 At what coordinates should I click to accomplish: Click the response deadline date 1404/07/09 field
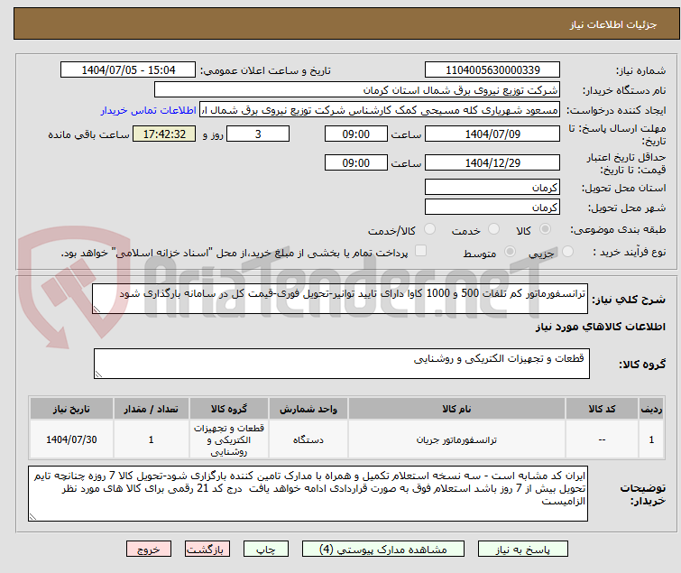(x=492, y=134)
